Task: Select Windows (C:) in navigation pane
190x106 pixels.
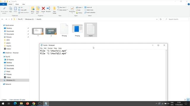Action: 11,80
